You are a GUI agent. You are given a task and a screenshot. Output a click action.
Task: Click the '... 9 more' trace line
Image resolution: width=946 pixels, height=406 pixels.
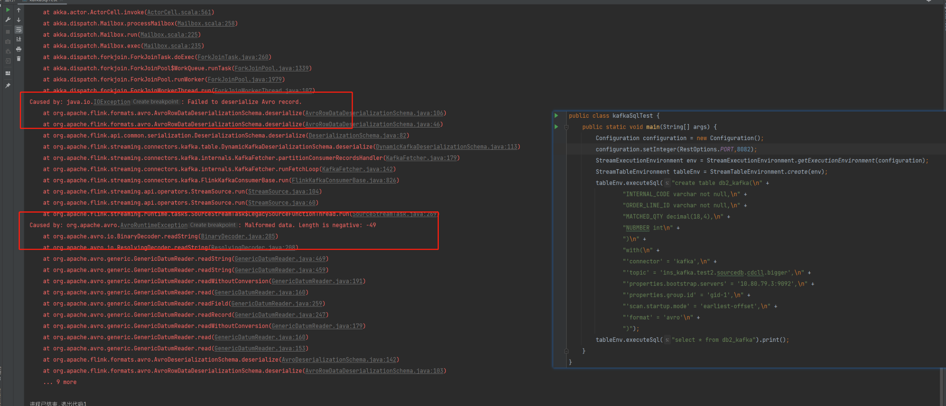(60, 382)
